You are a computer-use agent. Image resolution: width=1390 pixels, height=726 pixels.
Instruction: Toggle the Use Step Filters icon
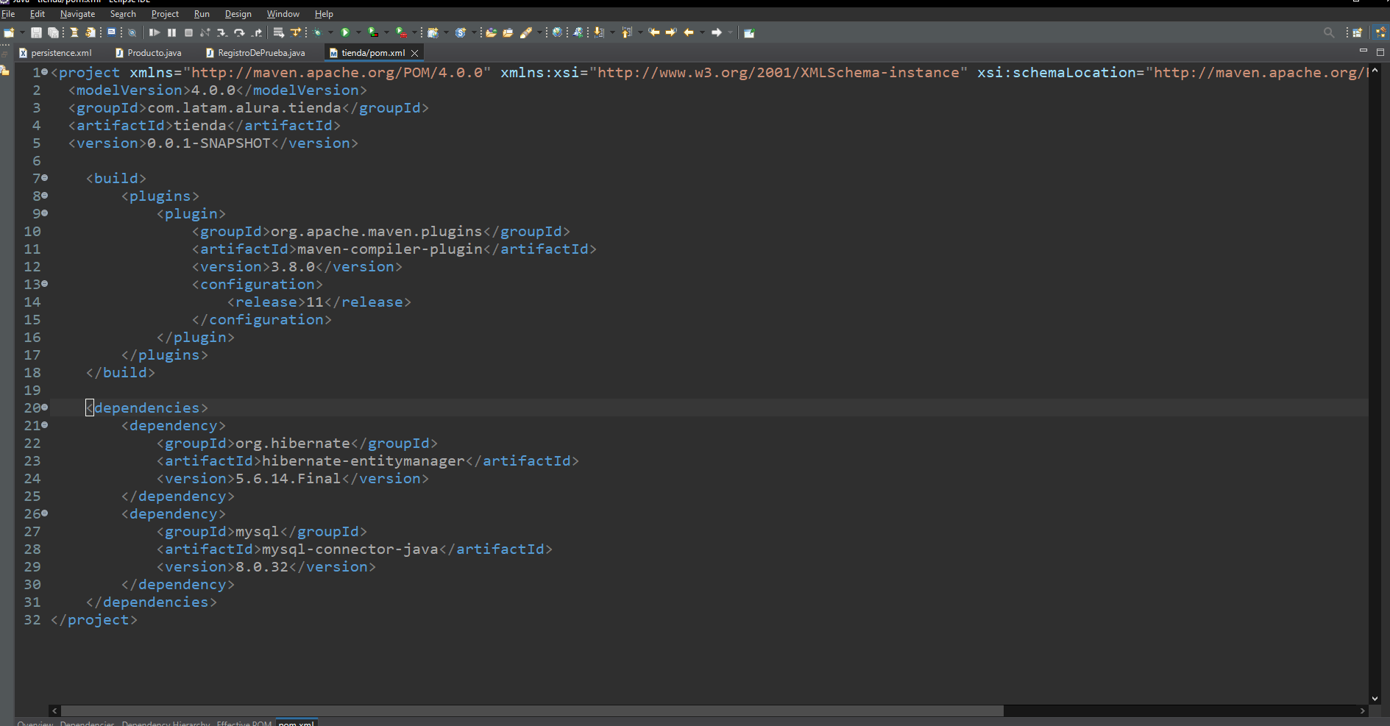[x=296, y=32]
